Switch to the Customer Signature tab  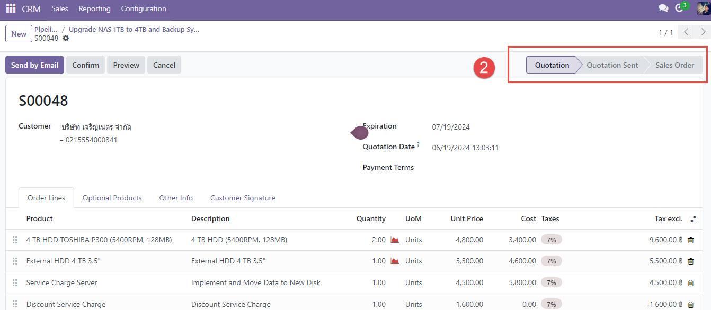243,198
